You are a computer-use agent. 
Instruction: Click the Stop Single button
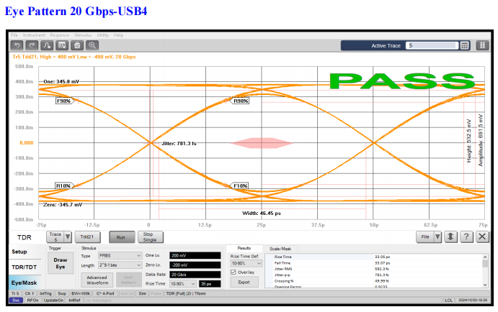coord(150,237)
